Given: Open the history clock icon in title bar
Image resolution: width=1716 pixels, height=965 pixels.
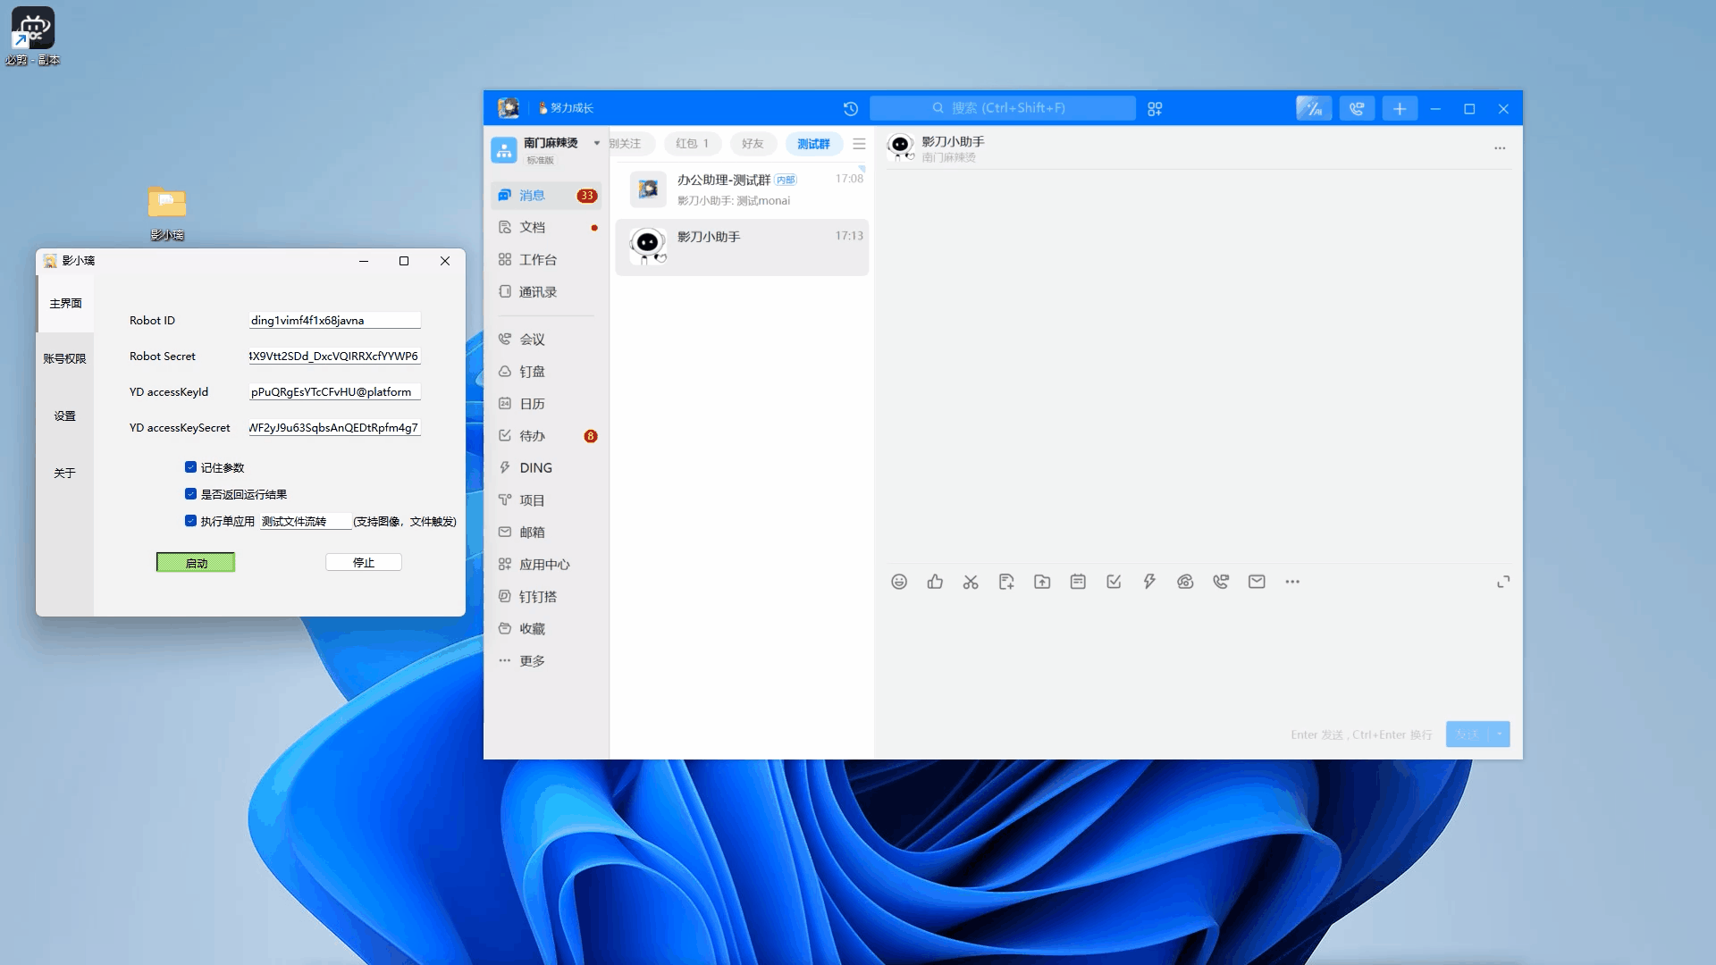Looking at the screenshot, I should click(x=850, y=108).
